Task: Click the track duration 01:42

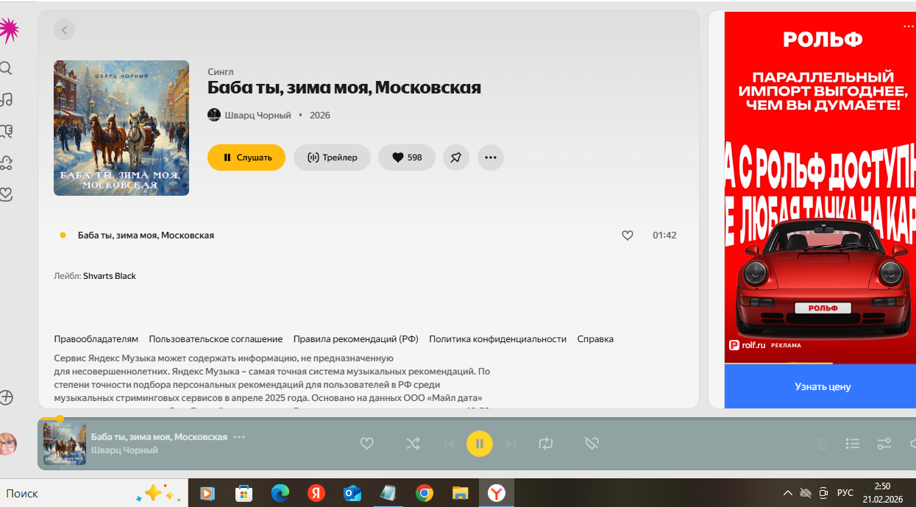Action: click(x=664, y=235)
